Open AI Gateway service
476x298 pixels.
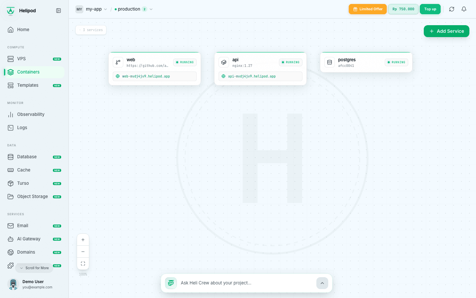coord(34,239)
